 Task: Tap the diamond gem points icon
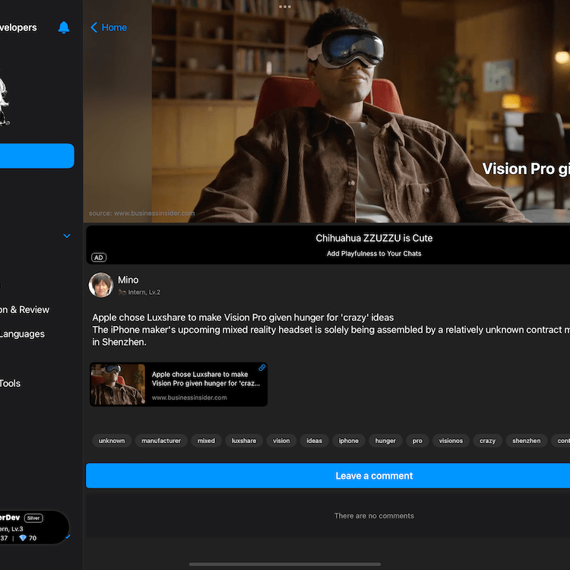(23, 538)
